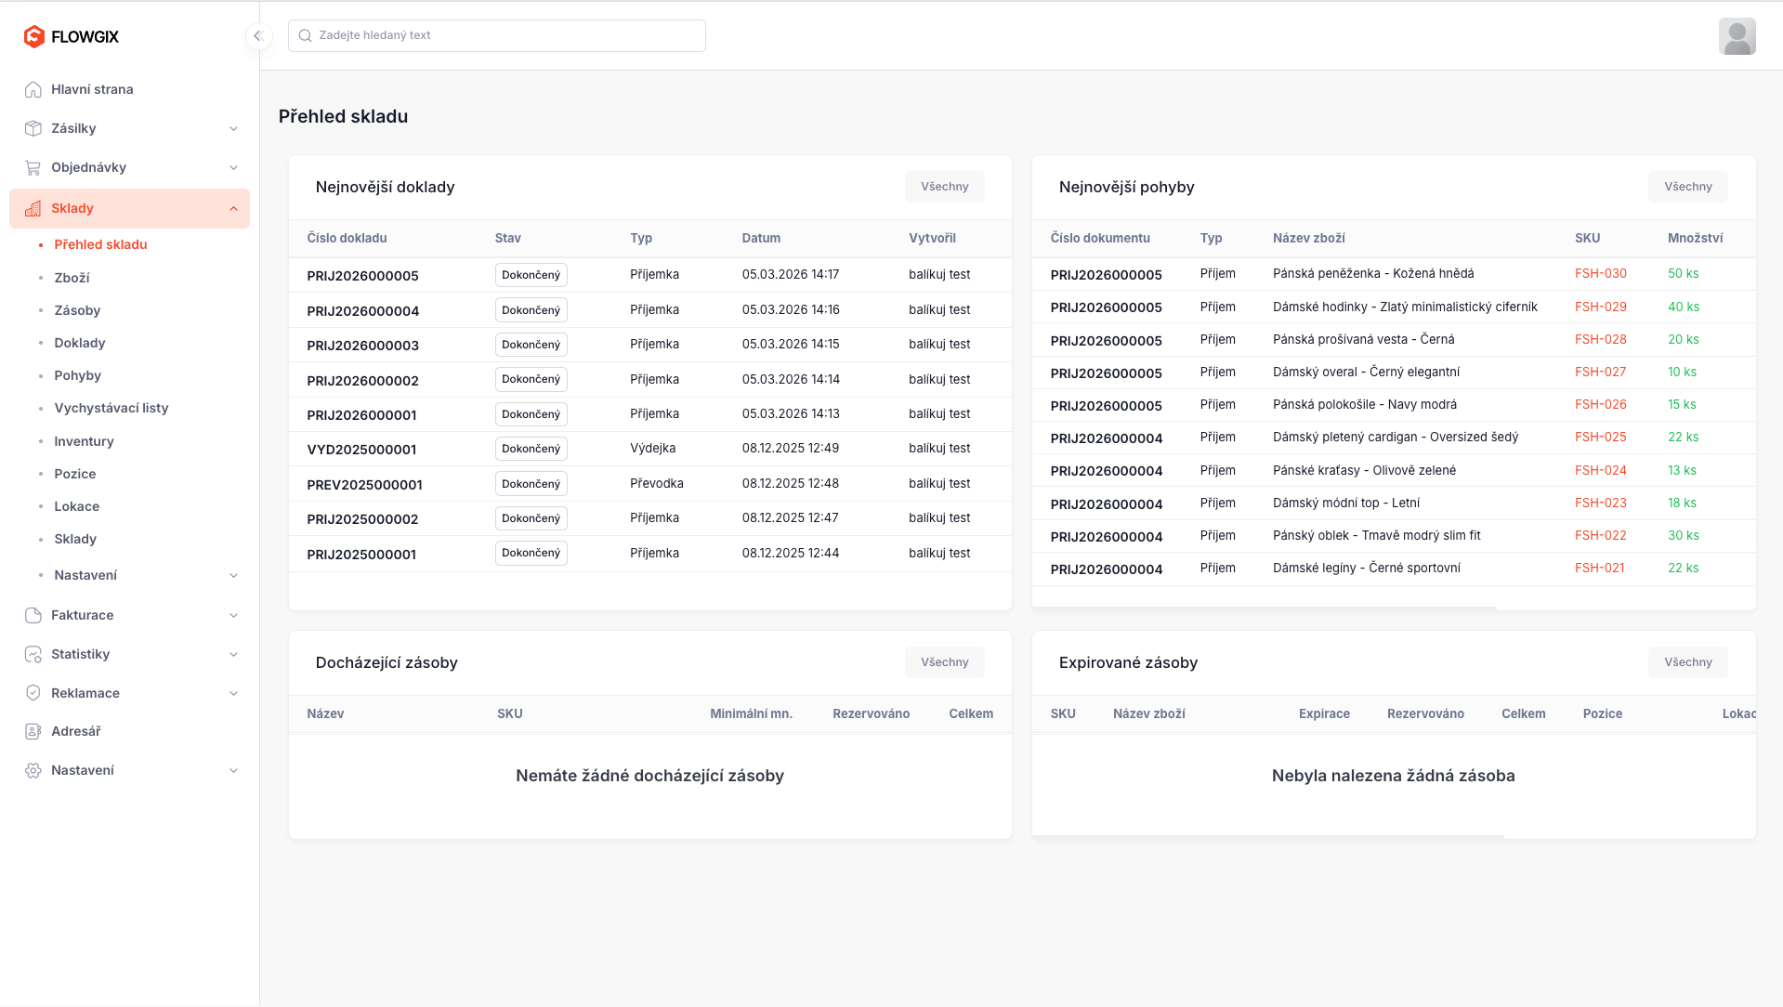The height and width of the screenshot is (1007, 1783).
Task: Collapse the Sklady menu section
Action: point(233,209)
